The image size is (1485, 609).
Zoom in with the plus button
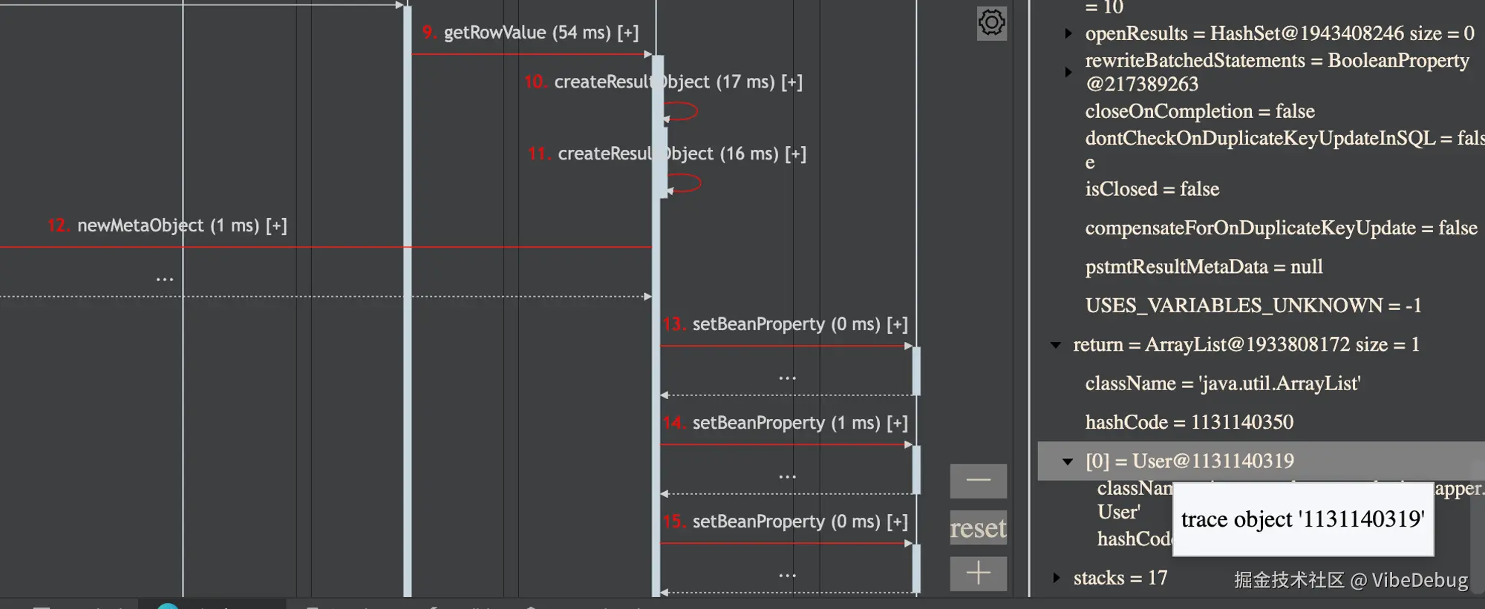coord(978,573)
